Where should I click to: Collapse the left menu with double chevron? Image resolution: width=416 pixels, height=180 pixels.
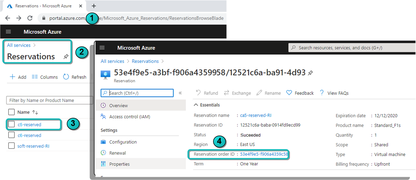[180, 93]
